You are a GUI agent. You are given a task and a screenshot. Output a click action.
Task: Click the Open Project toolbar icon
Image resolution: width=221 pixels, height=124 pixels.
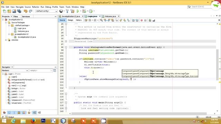click(14, 11)
